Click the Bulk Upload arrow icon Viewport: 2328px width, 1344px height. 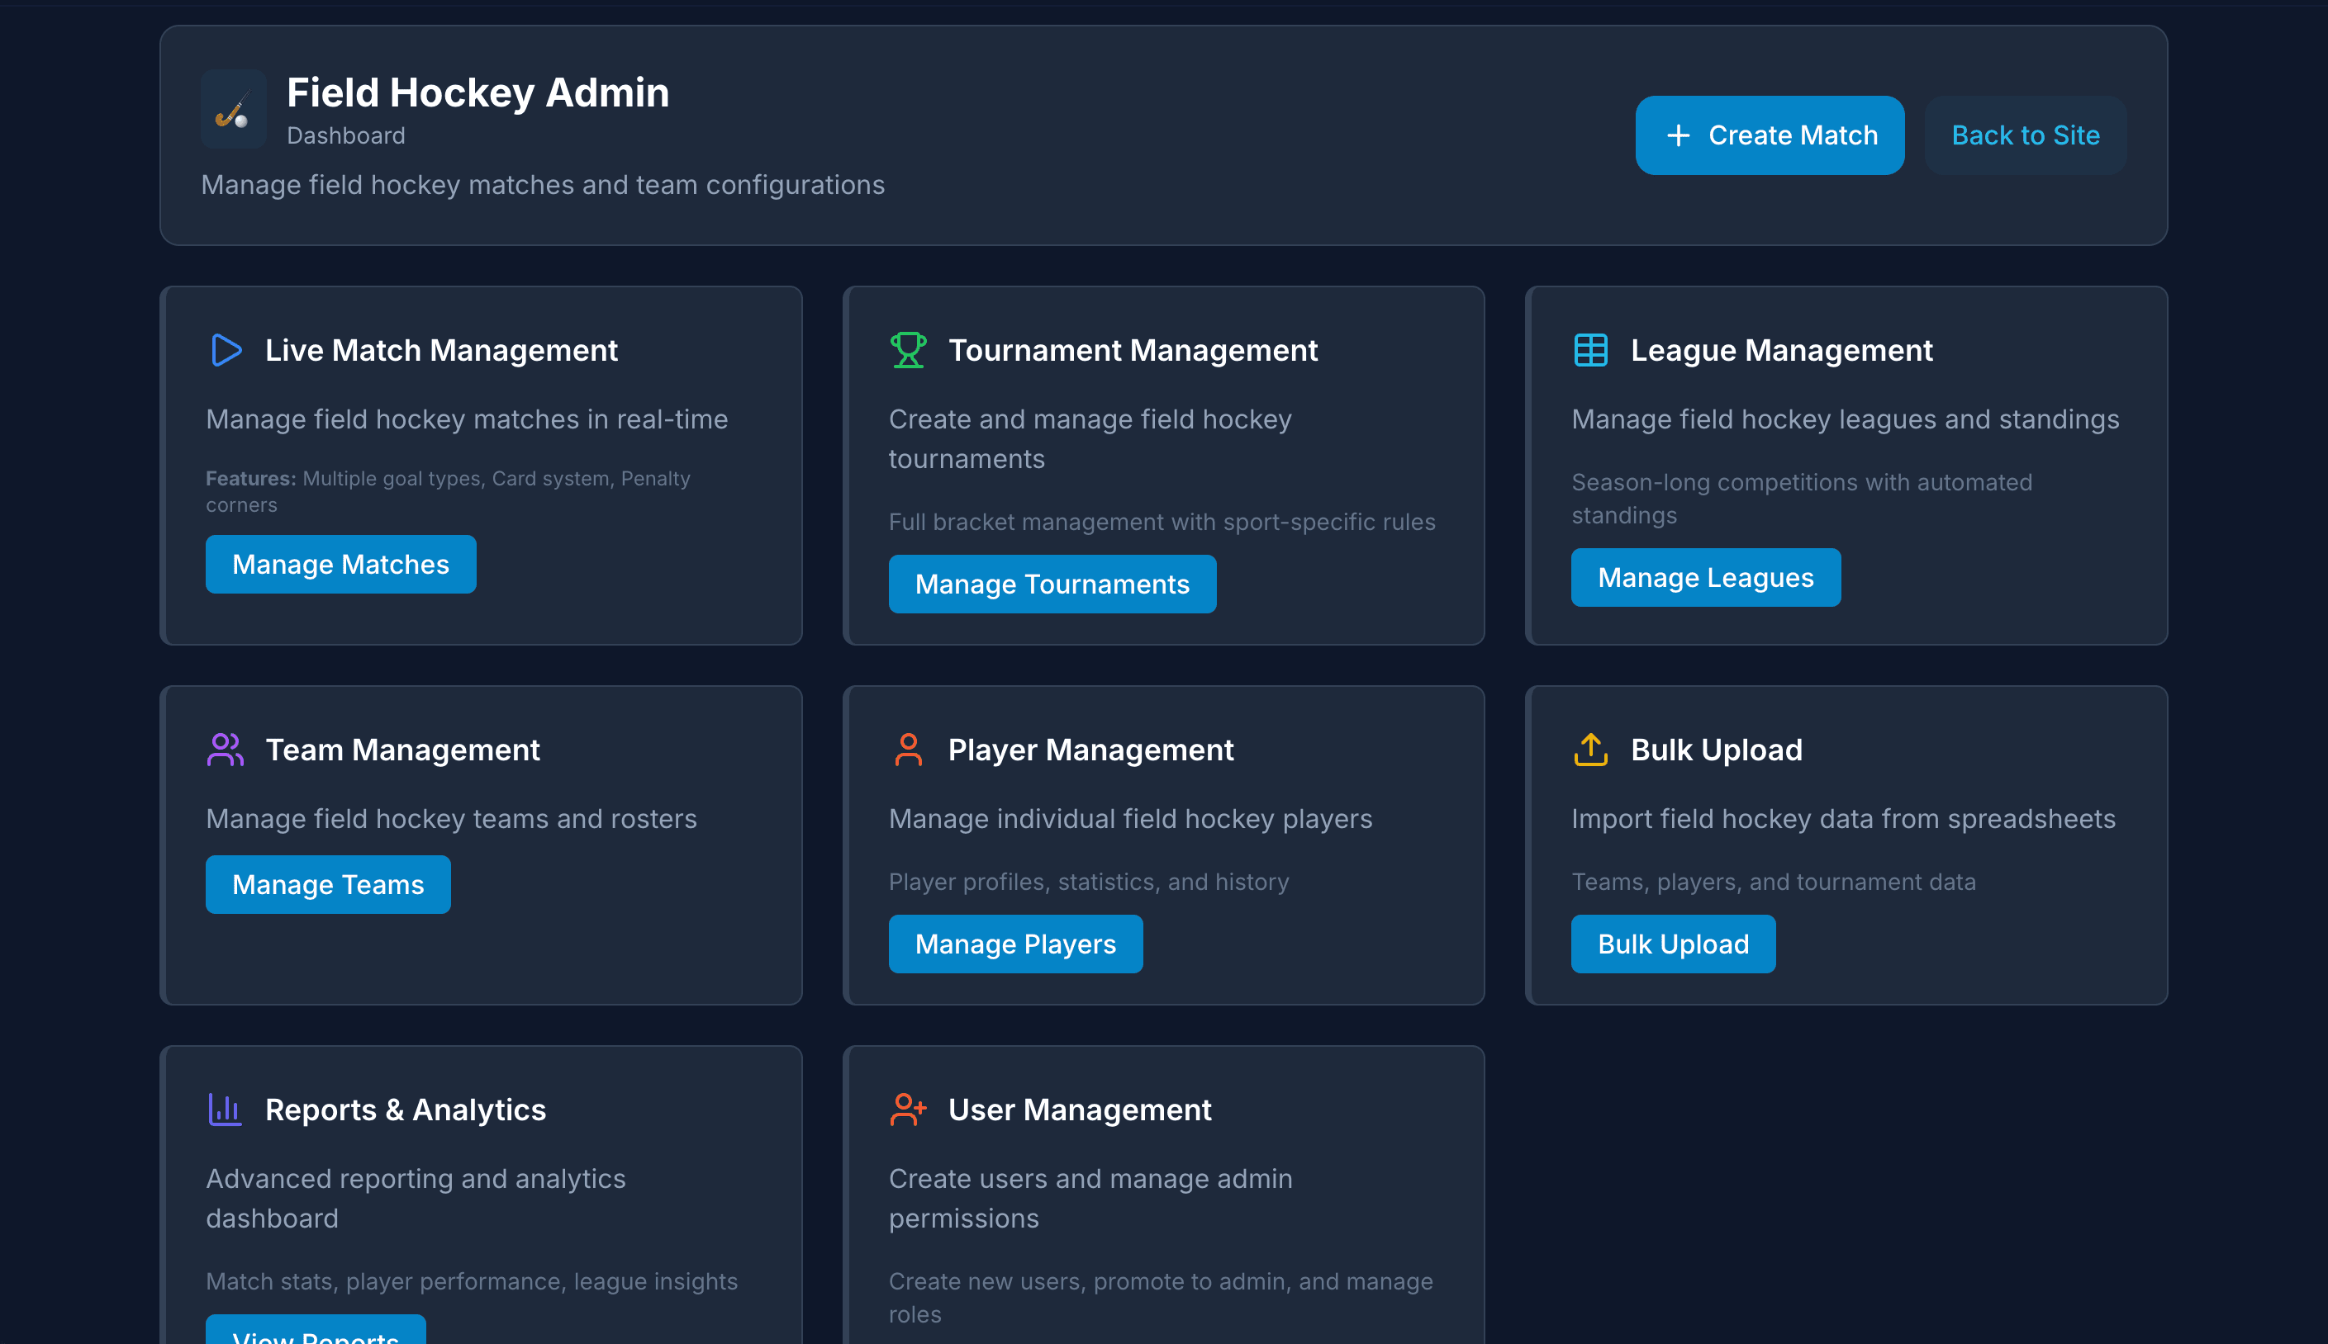[1590, 750]
